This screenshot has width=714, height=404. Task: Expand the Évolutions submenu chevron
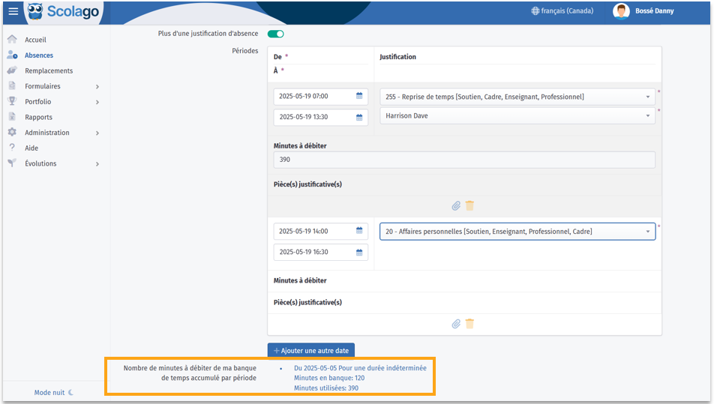[97, 164]
